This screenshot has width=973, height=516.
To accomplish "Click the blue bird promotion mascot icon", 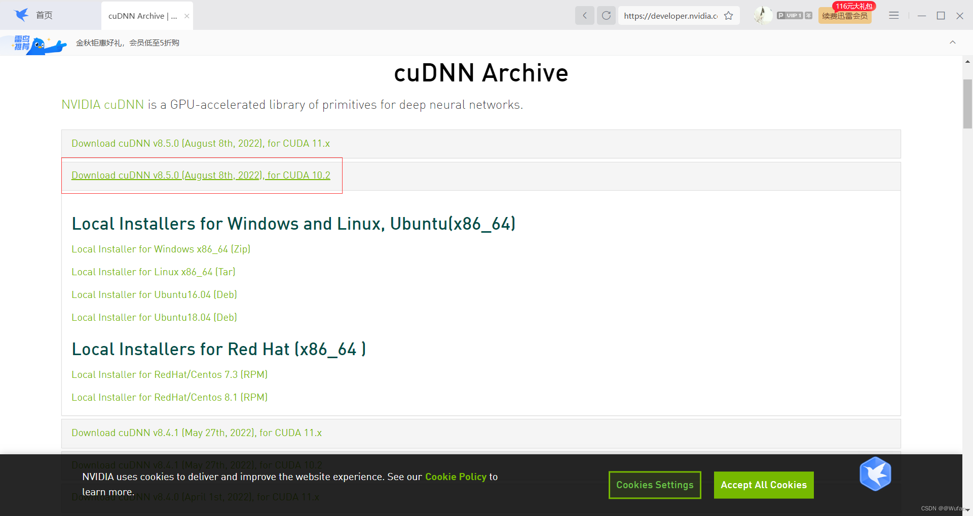I will click(x=39, y=45).
